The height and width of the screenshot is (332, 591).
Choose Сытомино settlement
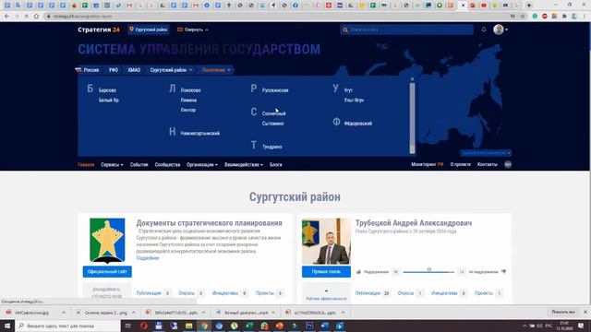(273, 124)
